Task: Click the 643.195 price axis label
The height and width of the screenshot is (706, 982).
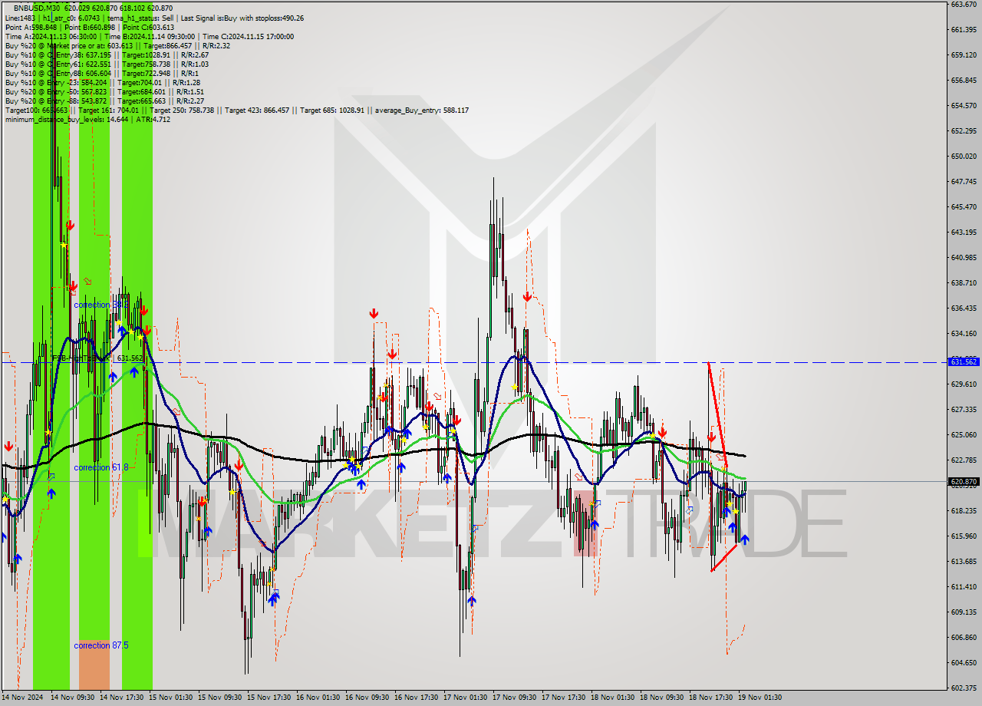Action: click(963, 233)
